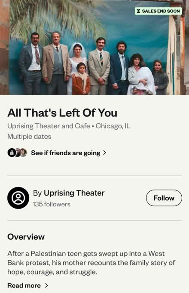189x293 pixels.
Task: Select the All That's Left Of You title
Action: click(x=62, y=113)
